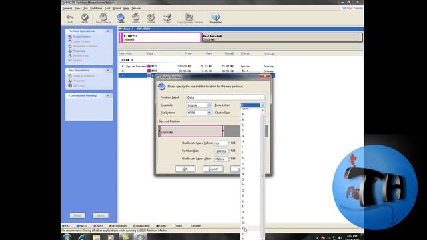Open the Service menu
The height and width of the screenshot is (240, 427).
[x=136, y=9]
